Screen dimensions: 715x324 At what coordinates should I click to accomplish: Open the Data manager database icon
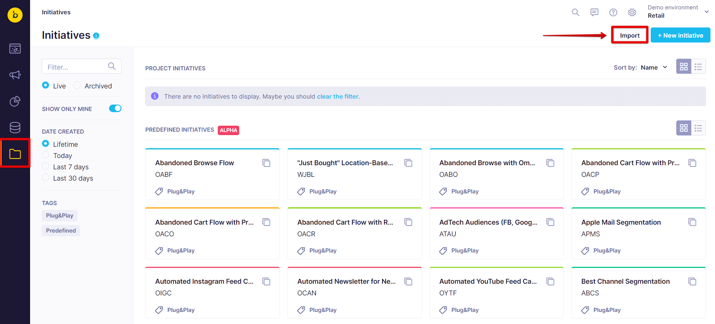point(15,128)
